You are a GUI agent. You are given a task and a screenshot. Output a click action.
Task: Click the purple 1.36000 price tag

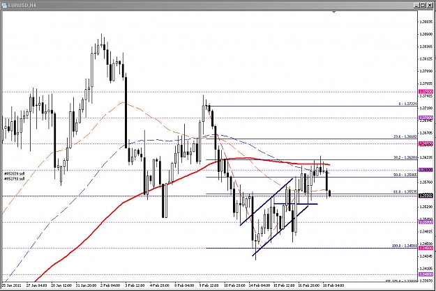[x=426, y=170]
